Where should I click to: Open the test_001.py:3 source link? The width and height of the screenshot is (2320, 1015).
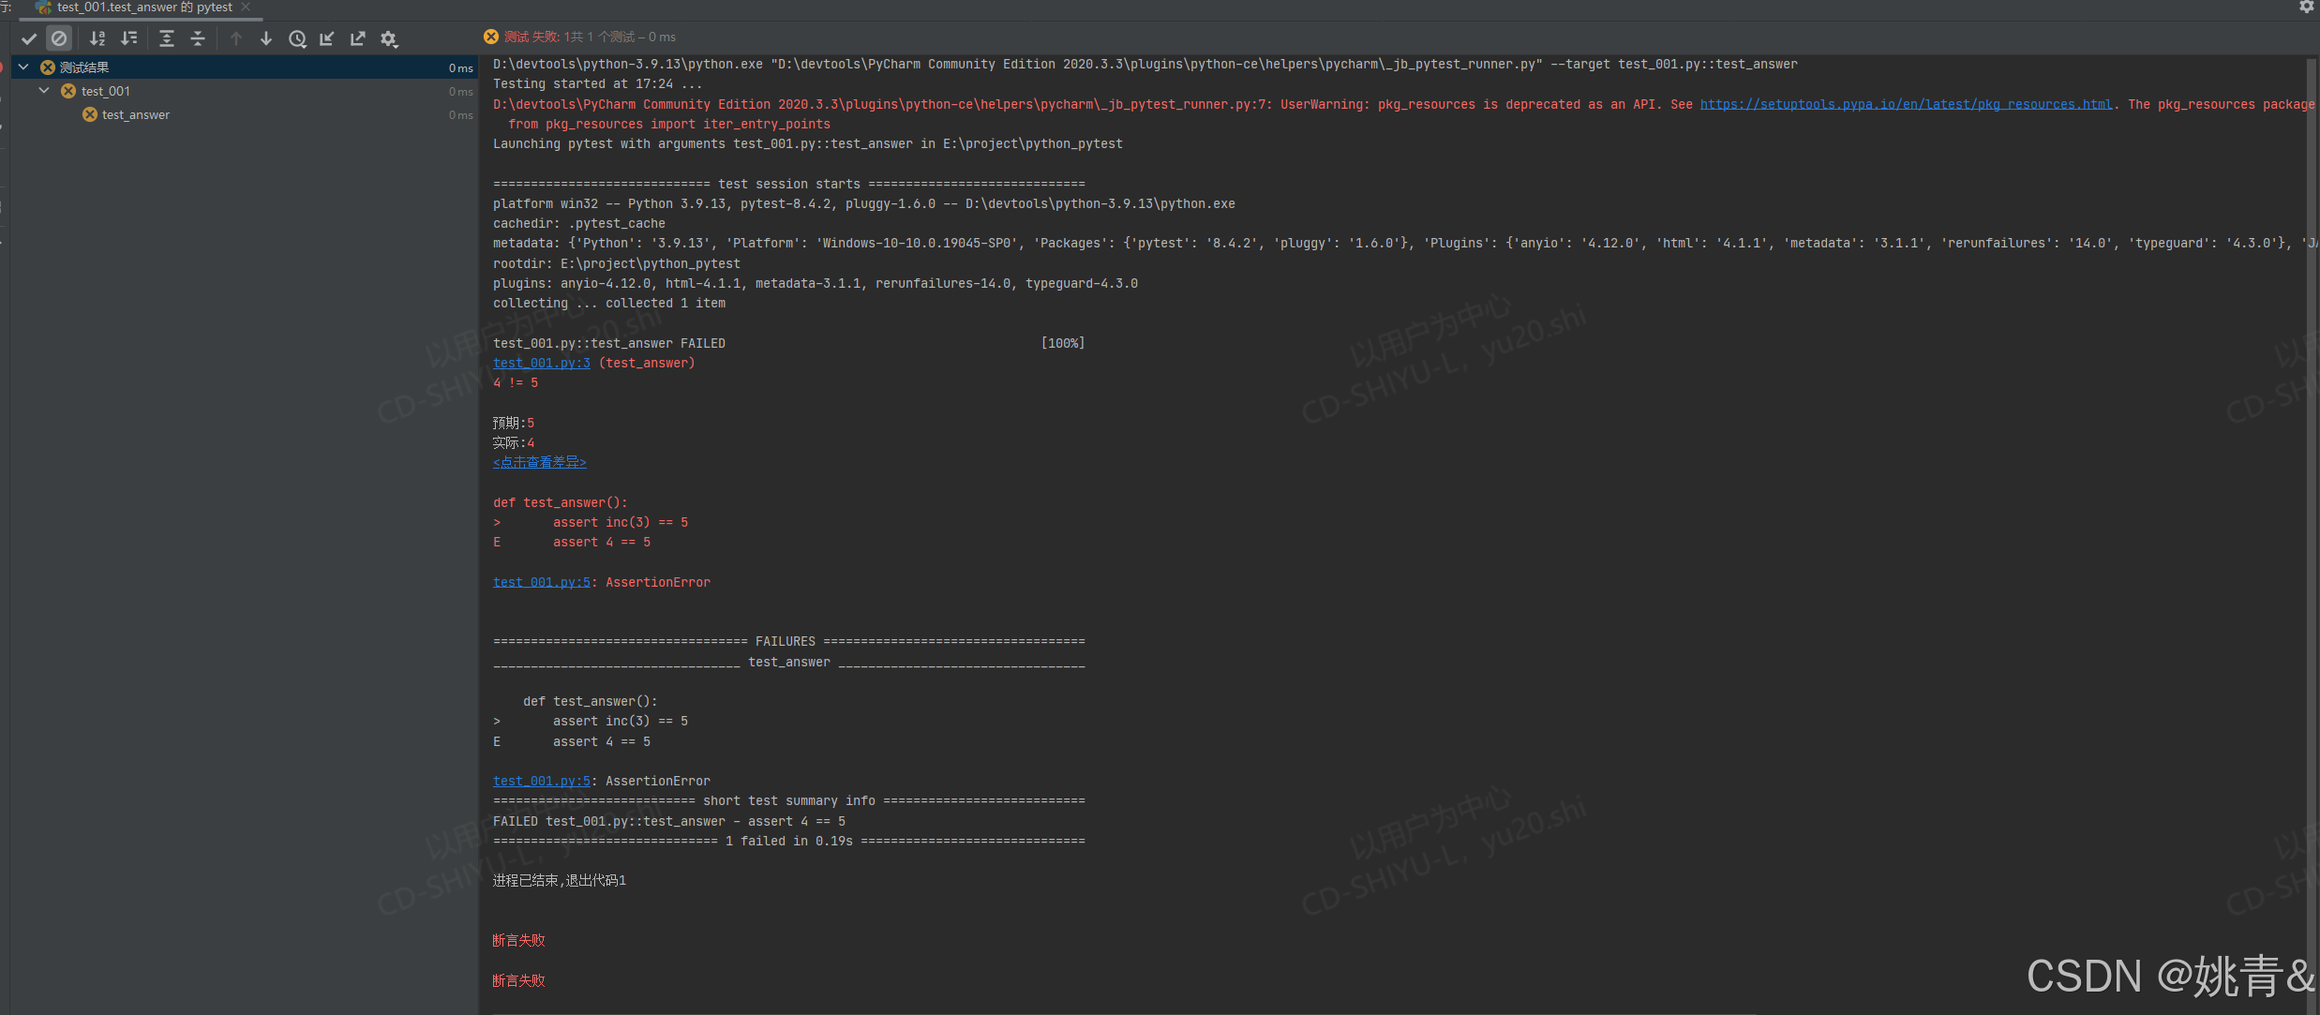tap(541, 363)
